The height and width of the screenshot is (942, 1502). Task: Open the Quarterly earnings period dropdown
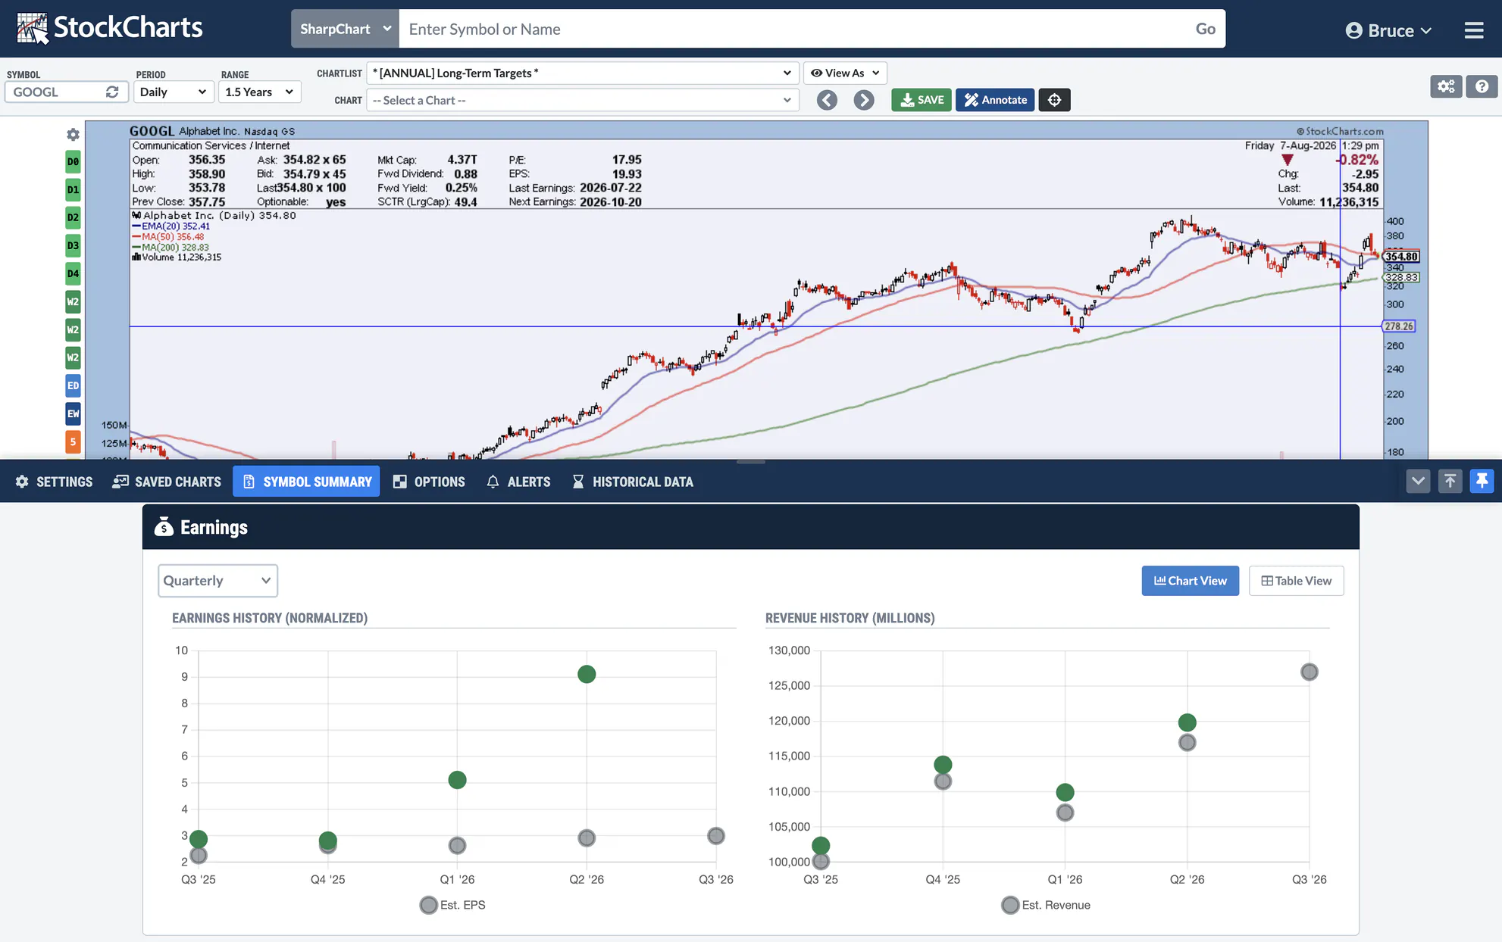coord(217,581)
